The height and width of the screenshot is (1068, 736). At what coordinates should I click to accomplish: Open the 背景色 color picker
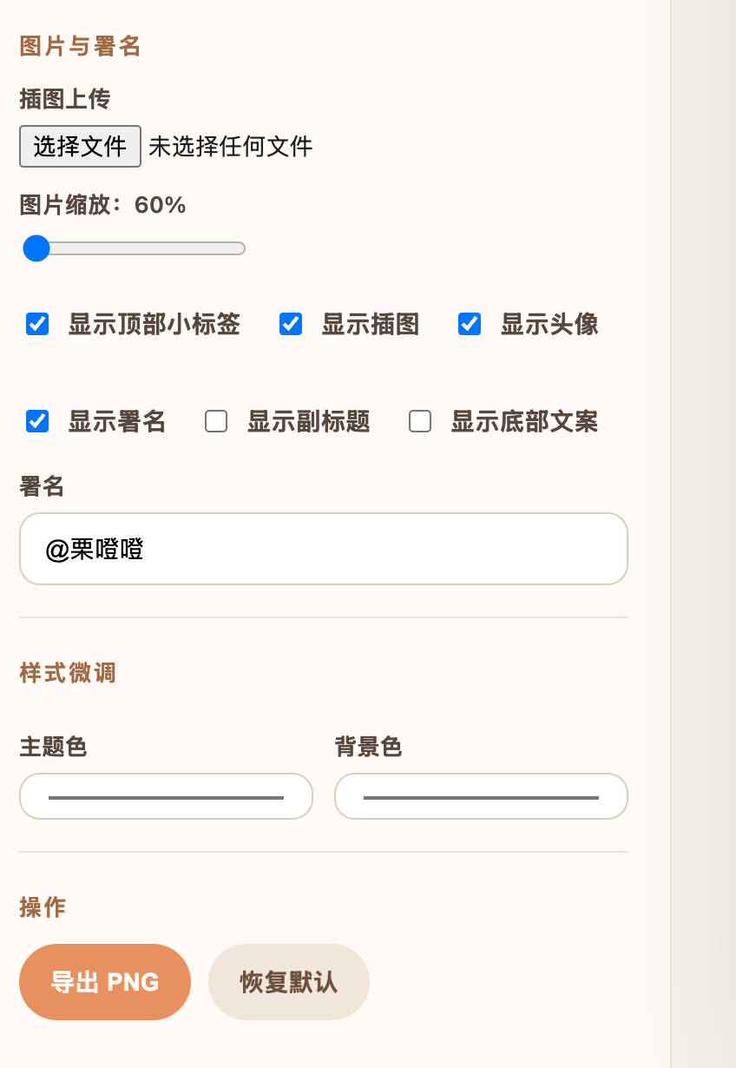pyautogui.click(x=481, y=796)
